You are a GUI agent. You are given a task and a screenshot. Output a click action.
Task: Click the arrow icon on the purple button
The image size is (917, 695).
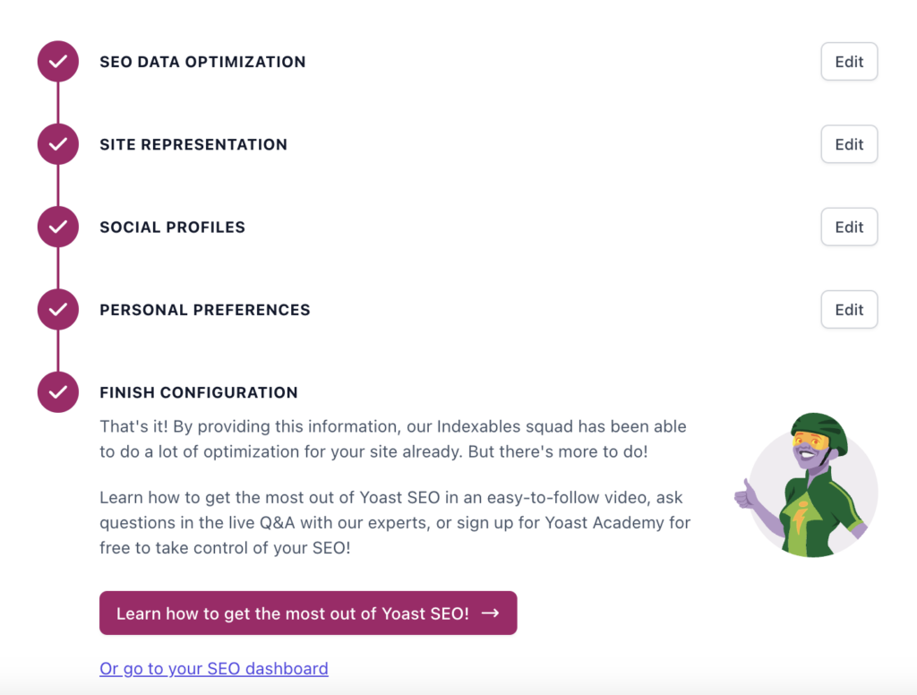tap(490, 613)
